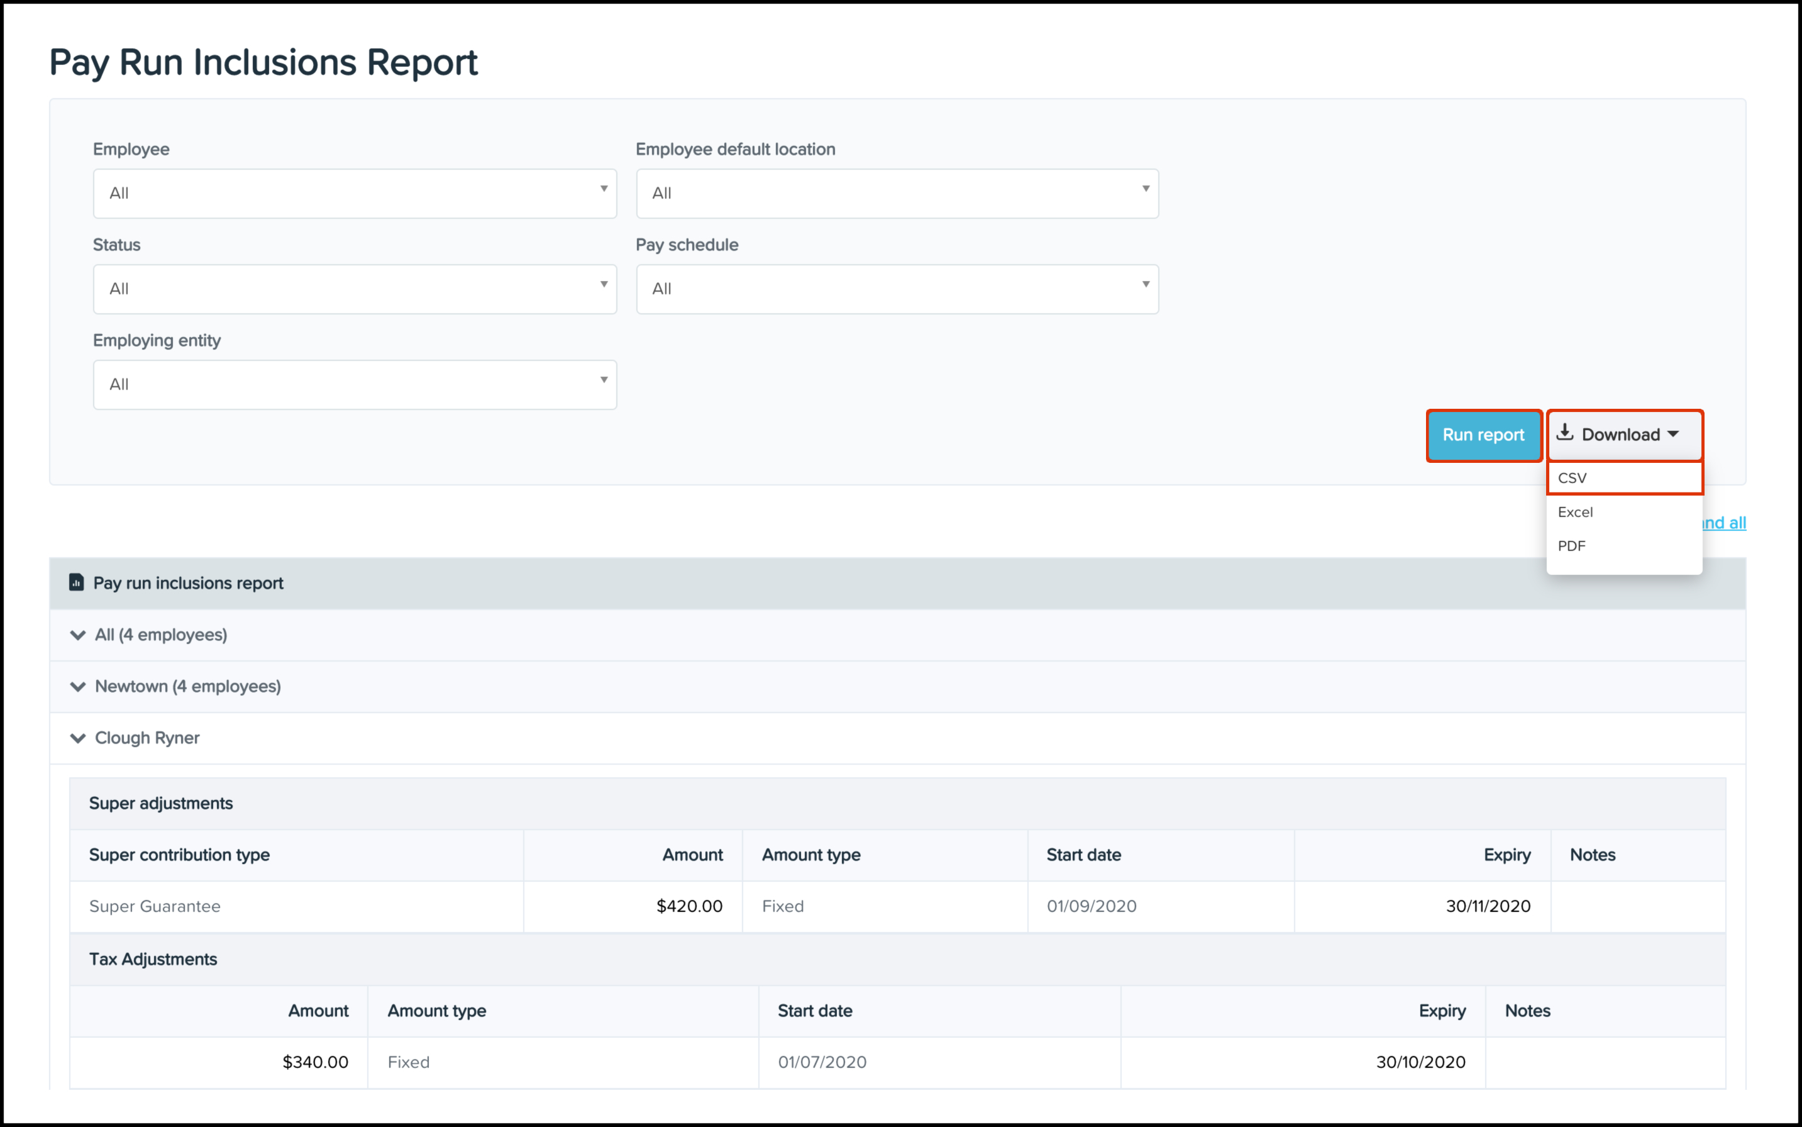Screen dimensions: 1802x1127
Task: Open the Employee dropdown
Action: click(355, 193)
